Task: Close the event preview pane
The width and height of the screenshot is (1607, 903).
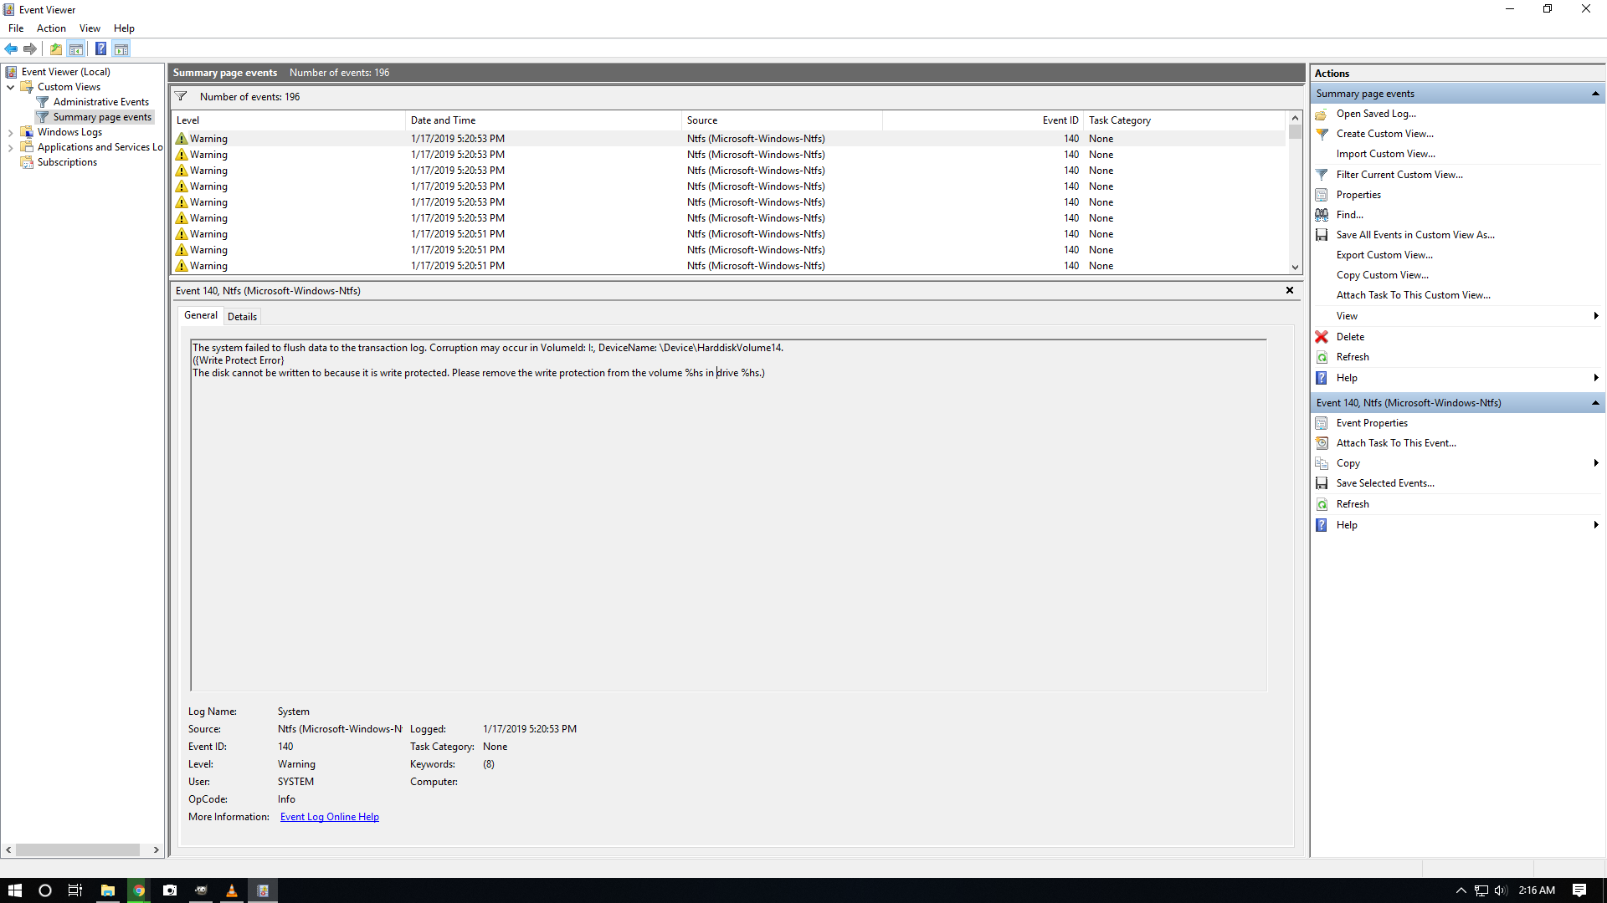Action: 1290,290
